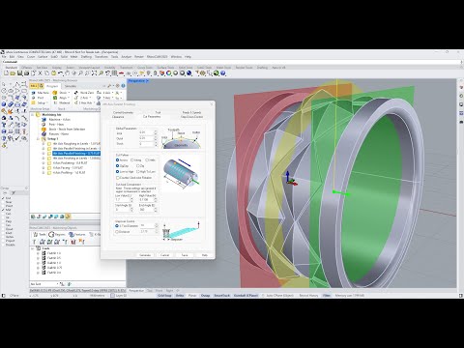Click the Layer 02 color swatch in status bar
The height and width of the screenshot is (348, 464).
pyautogui.click(x=112, y=296)
